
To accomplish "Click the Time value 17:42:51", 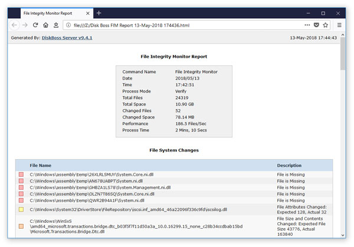I will 185,85.
